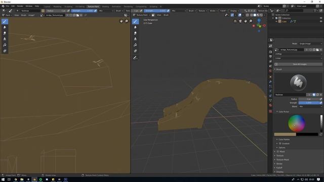Enable the Gradient checkbox
This screenshot has width=324, height=182.
(280, 144)
